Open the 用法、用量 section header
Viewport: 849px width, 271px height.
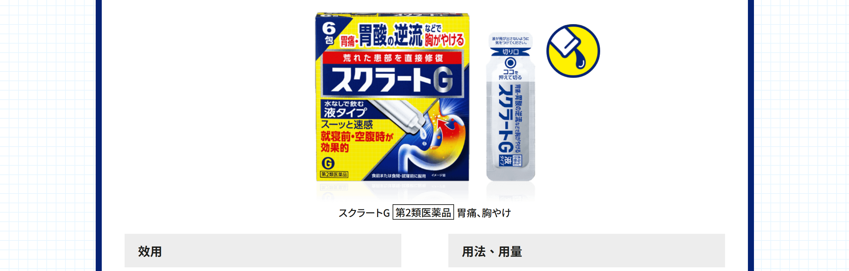[586, 251]
